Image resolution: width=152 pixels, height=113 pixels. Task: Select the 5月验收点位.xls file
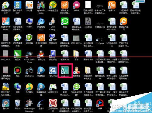click(x=112, y=38)
